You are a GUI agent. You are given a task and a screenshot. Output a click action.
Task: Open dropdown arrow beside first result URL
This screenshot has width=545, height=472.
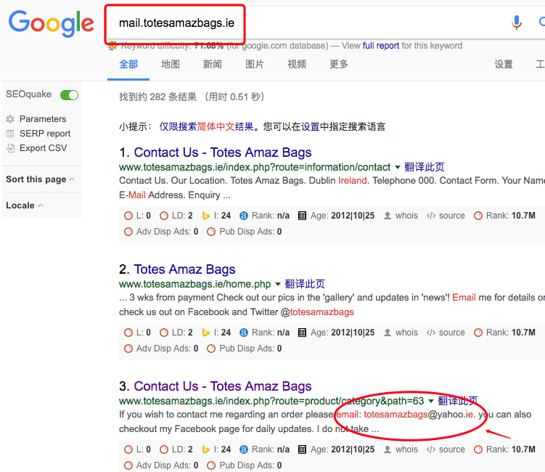(398, 168)
